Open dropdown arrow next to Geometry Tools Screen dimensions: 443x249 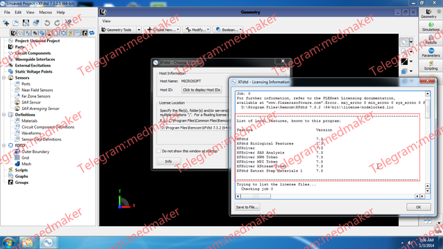pyautogui.click(x=138, y=30)
